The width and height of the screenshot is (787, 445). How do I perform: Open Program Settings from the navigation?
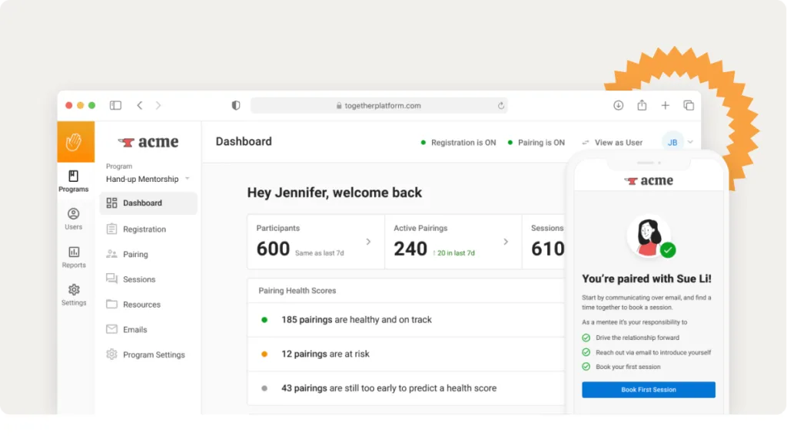(x=153, y=354)
